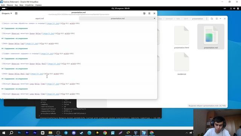Select the presentation.md file in Files
Image resolution: width=241 pixels, height=136 pixels.
point(211,37)
